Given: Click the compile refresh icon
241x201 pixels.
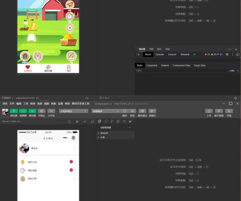Looking at the screenshot, I should click(x=125, y=111).
